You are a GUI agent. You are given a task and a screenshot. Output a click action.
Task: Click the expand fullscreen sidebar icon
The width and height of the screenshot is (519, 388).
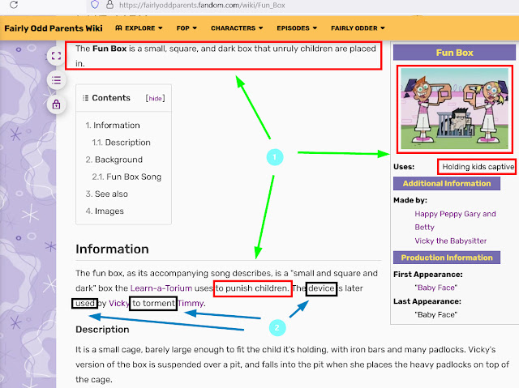[56, 56]
